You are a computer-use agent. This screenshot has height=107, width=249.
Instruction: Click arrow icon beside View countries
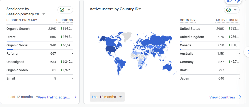coord(239,97)
